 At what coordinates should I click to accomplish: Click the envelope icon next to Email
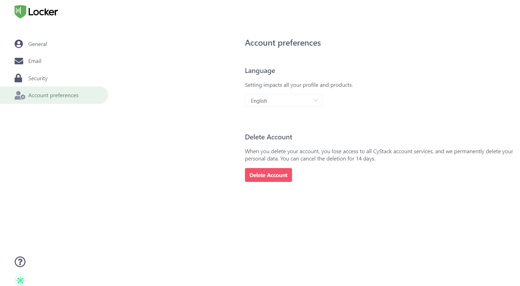(x=18, y=61)
